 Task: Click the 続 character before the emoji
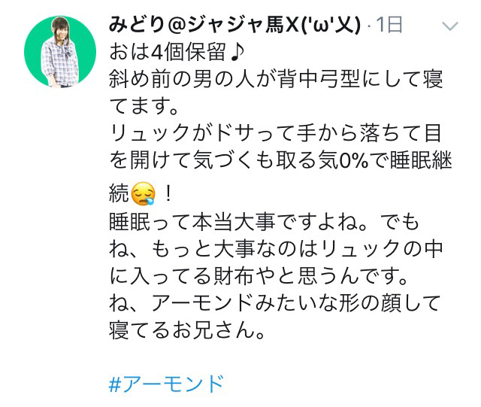coord(119,193)
